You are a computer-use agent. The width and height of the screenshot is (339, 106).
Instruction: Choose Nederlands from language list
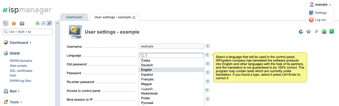click(x=172, y=94)
